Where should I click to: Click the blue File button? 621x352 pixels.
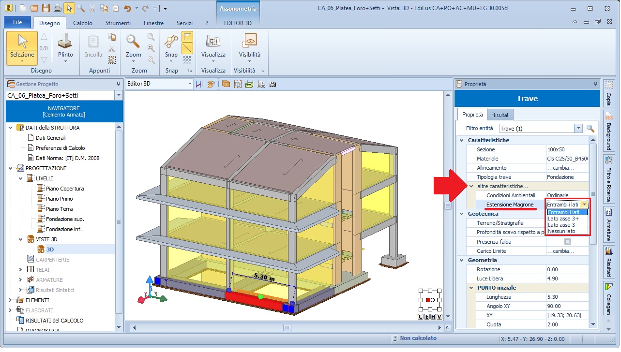[17, 23]
